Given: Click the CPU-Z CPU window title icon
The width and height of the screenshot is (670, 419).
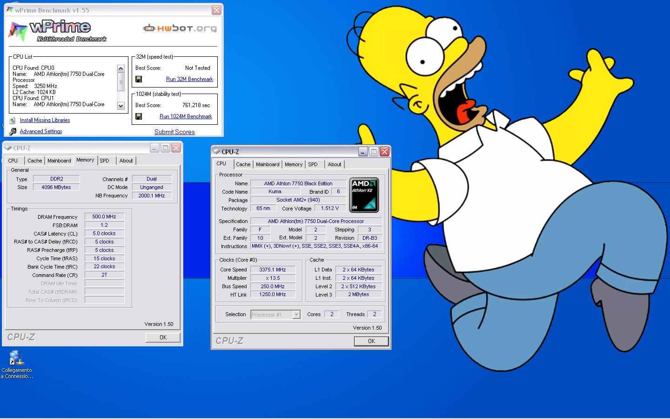Looking at the screenshot, I should pos(216,152).
